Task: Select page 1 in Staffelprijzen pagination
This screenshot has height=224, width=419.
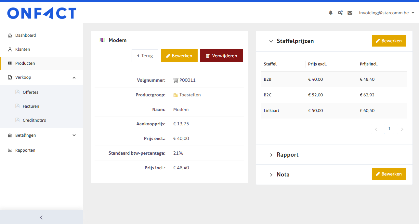Action: (389, 129)
